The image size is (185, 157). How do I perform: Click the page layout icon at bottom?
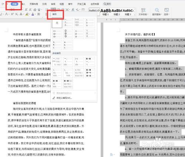111,154
